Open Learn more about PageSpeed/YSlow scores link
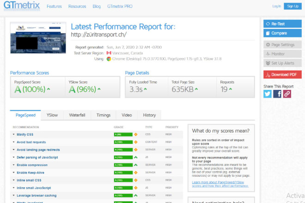The image size is (305, 203). pos(220,184)
